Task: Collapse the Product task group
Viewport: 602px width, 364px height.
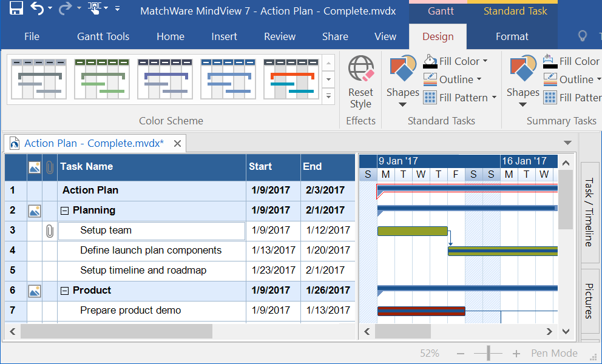Action: (x=65, y=291)
